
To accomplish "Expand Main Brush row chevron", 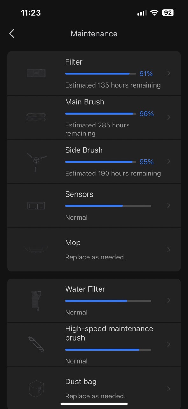I will [169, 117].
